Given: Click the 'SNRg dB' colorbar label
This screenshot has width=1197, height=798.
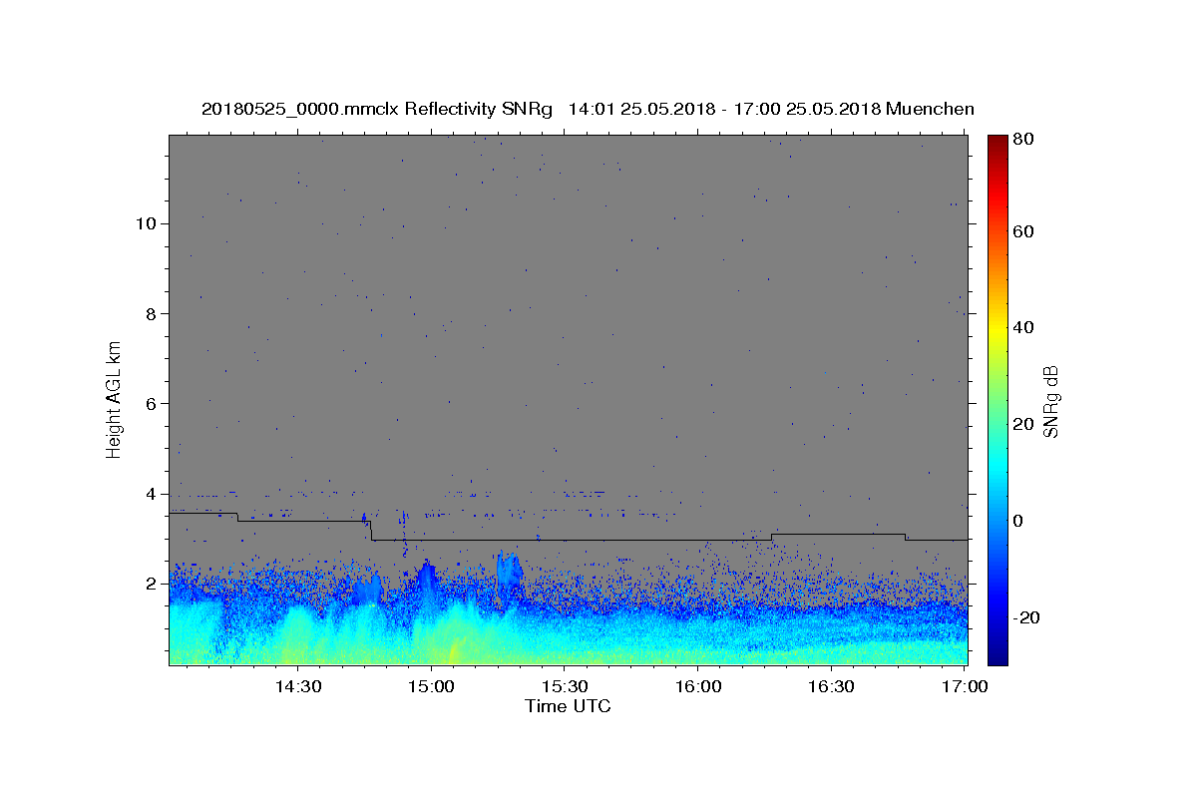Looking at the screenshot, I should click(x=1050, y=402).
